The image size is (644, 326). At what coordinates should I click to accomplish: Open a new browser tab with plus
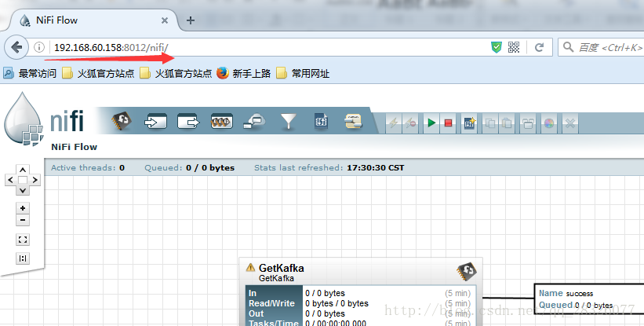click(190, 20)
